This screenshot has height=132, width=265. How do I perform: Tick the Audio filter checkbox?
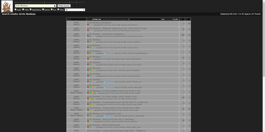(x=16, y=10)
